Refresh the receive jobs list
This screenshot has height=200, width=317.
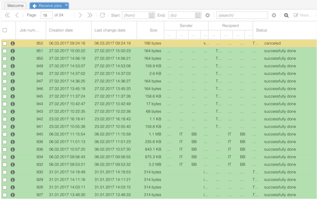click(102, 15)
